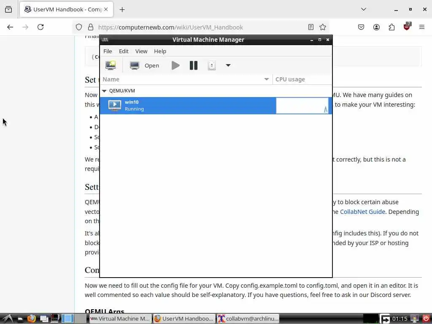Open the Edit menu in Virtual Machine Manager
The image size is (432, 324).
point(124,51)
